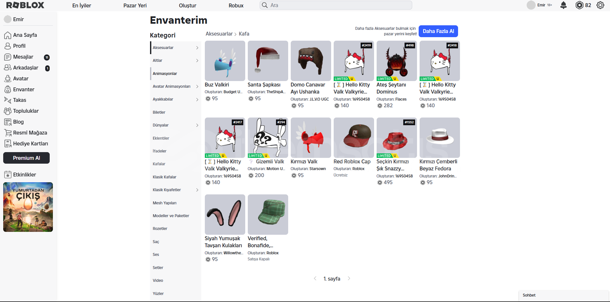The width and height of the screenshot is (610, 302).
Task: Open the Arkadaşlar request count badge
Action: point(47,68)
